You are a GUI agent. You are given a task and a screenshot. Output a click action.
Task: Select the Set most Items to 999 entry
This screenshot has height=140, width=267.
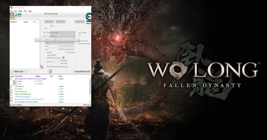tap(30, 99)
